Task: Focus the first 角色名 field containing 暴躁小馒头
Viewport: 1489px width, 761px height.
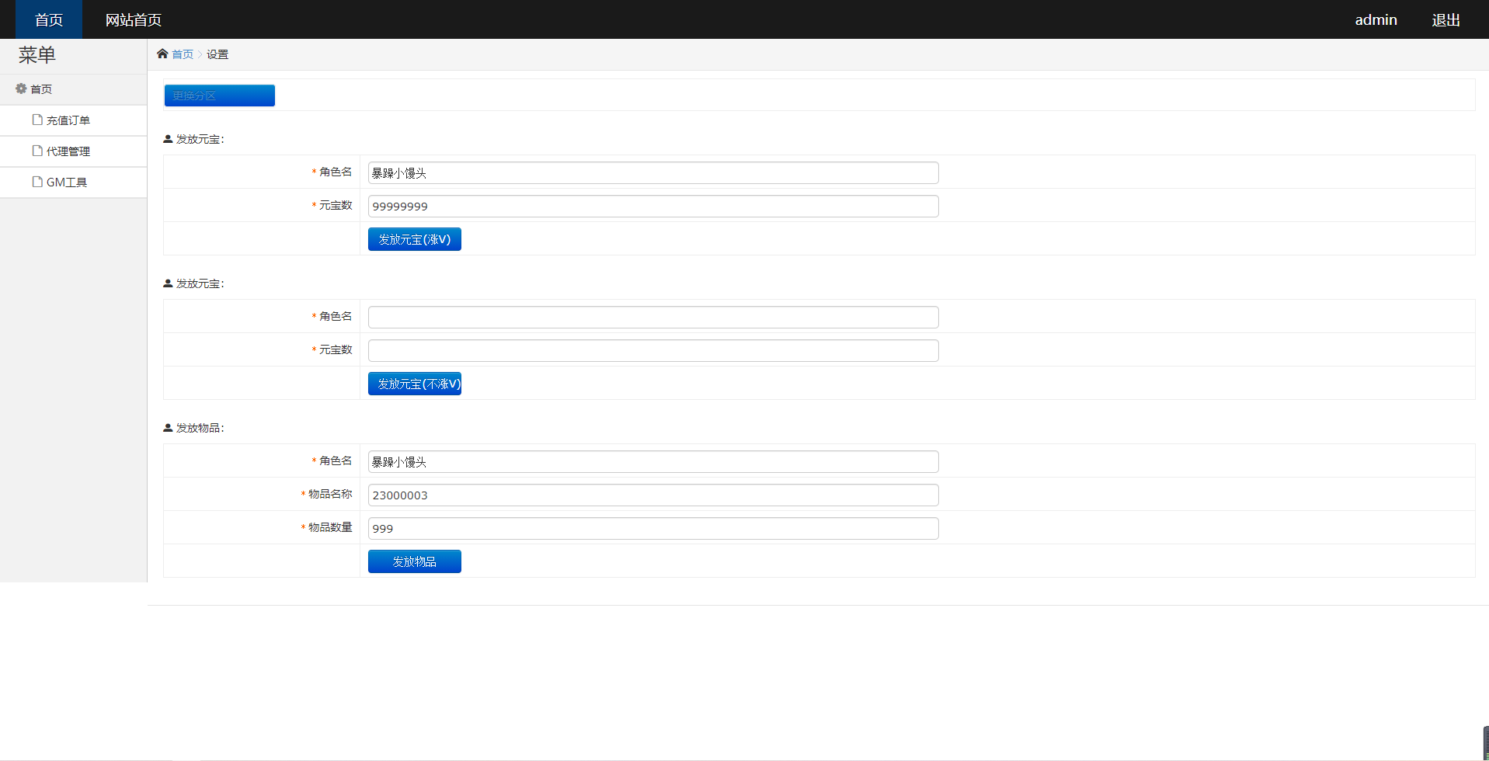Action: [x=652, y=172]
